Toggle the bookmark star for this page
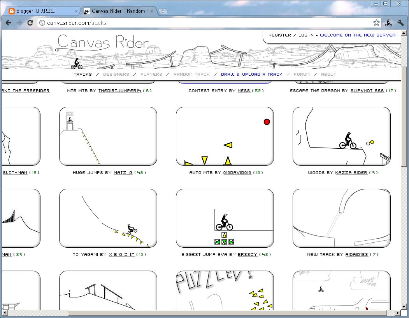The width and height of the screenshot is (409, 318). tap(376, 23)
